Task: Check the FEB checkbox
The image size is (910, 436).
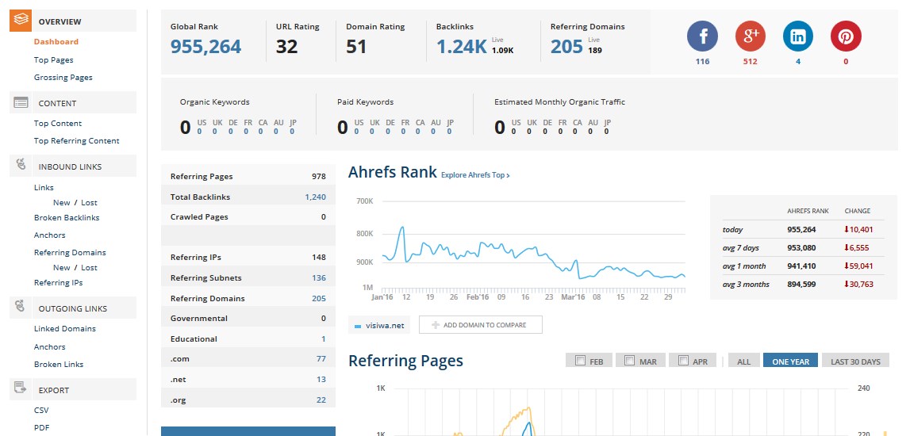Action: [x=580, y=360]
